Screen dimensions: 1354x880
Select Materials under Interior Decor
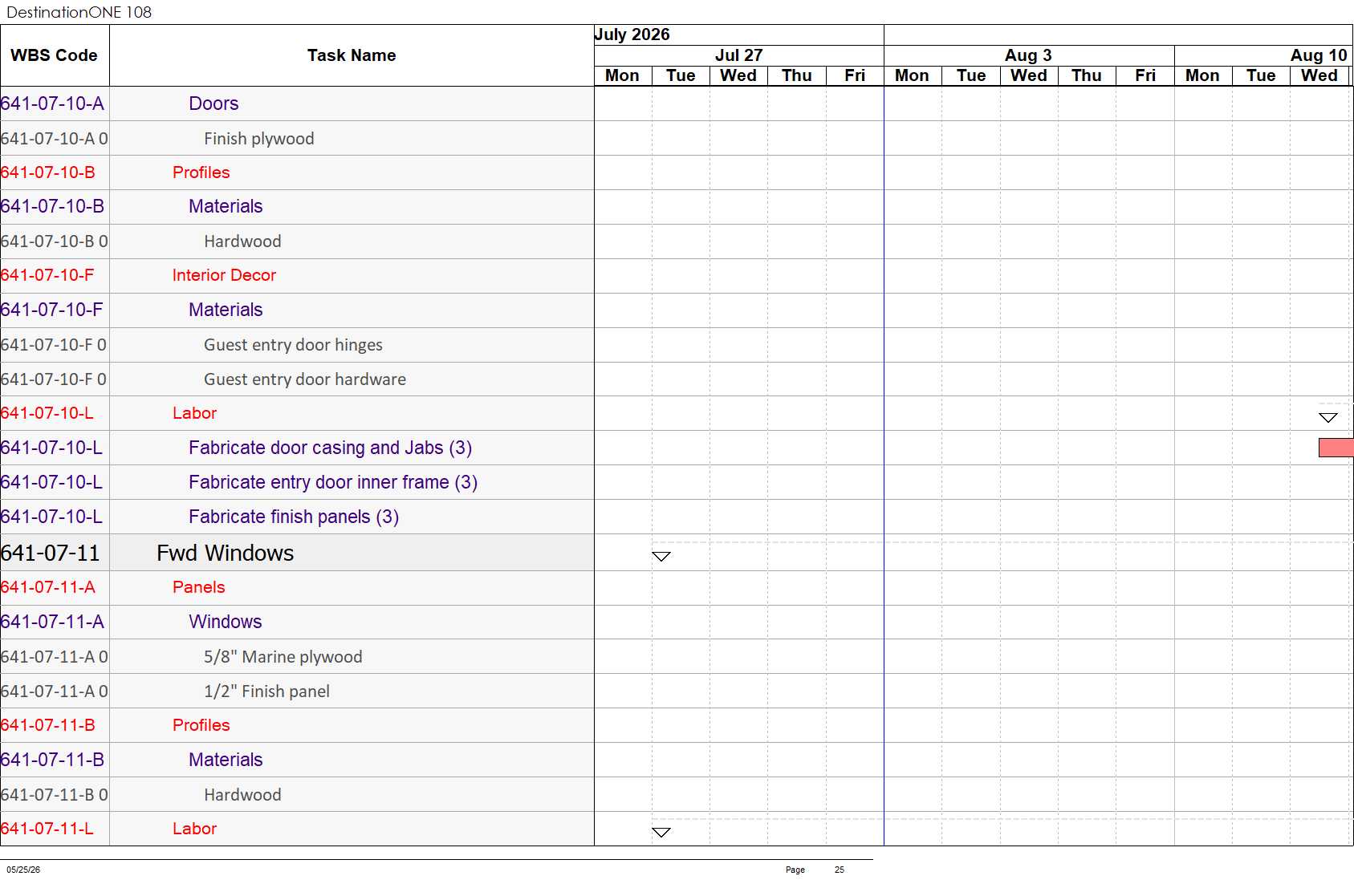click(226, 310)
